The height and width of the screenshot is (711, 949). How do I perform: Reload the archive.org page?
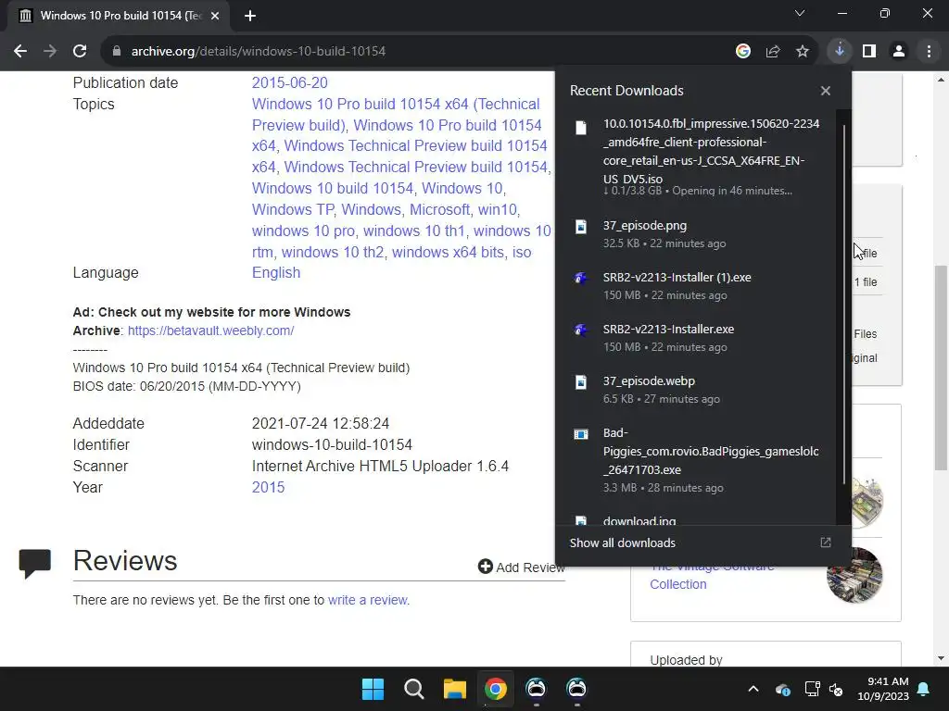click(80, 52)
